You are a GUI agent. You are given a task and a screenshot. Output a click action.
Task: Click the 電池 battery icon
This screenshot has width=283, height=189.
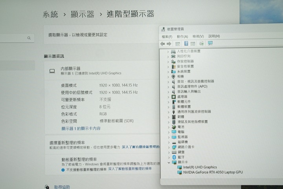(174, 127)
